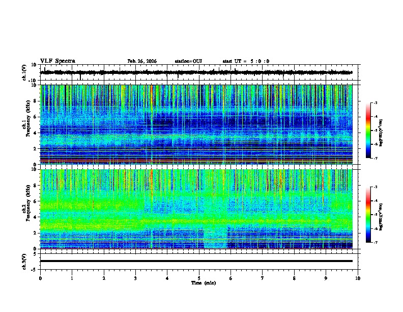Click the "-7" label on ch.1 color bar
Screen dimensions: 403x312
(x=375, y=158)
